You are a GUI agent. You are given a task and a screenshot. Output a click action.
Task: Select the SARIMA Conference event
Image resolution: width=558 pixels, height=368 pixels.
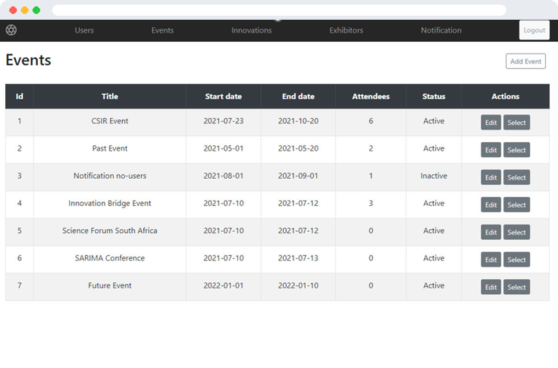tap(516, 259)
